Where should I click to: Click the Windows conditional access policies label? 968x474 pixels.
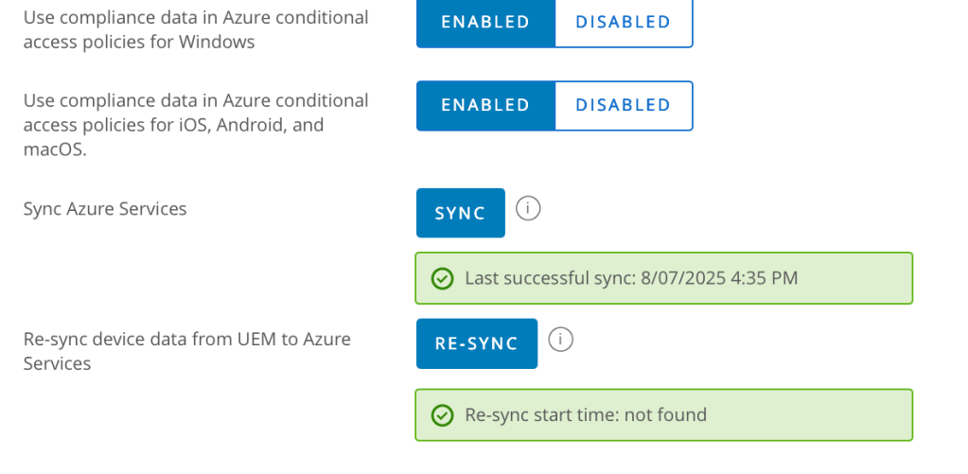[x=195, y=29]
